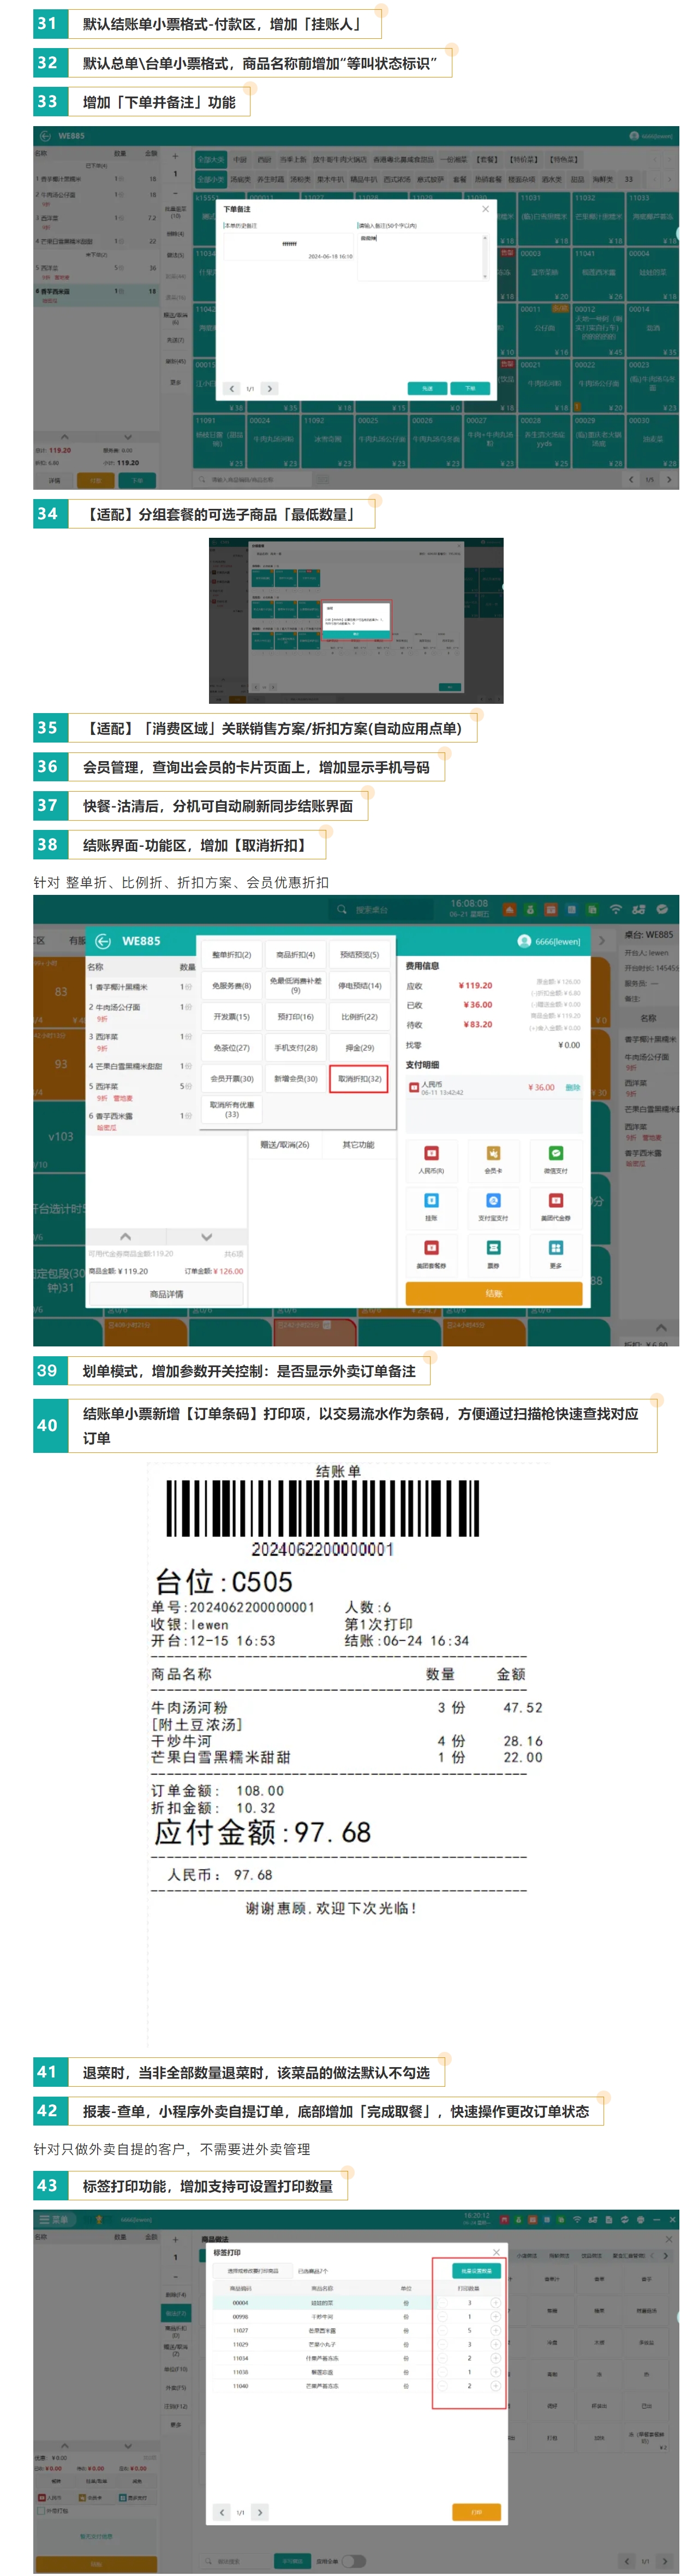The width and height of the screenshot is (699, 2576).
Task: Select the 人民币(R) payment icon
Action: pyautogui.click(x=431, y=1153)
